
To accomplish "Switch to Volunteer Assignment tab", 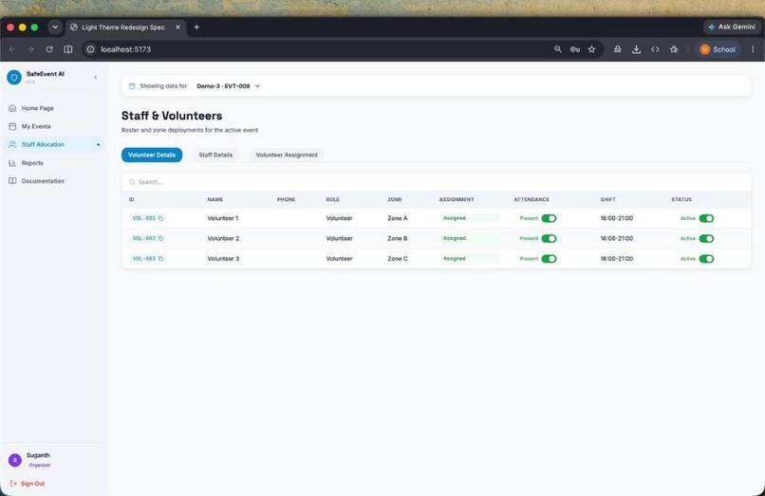I will coord(287,156).
